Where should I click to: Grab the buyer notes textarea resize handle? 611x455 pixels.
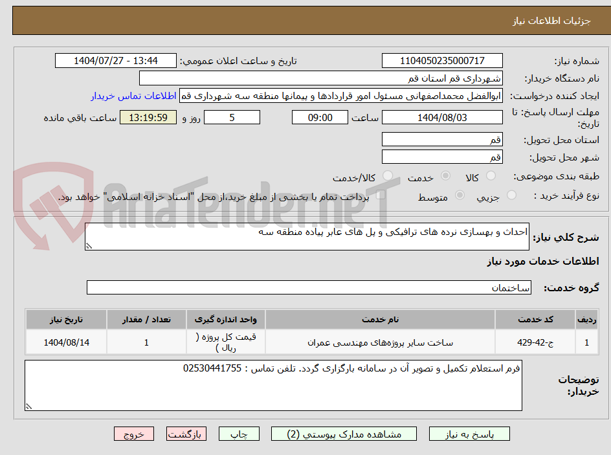click(28, 406)
